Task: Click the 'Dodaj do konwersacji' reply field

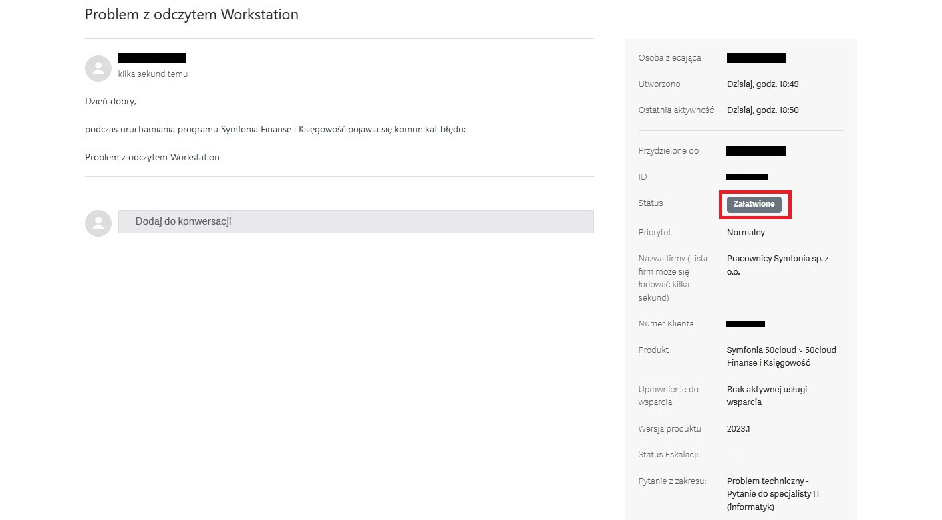Action: click(356, 222)
